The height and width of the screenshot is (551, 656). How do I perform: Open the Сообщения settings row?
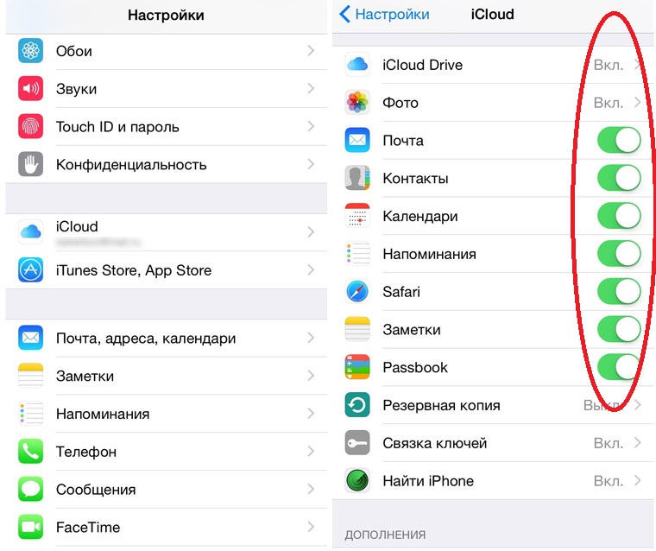pos(167,489)
